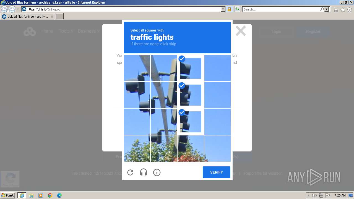The width and height of the screenshot is (354, 199).
Task: Open Internet Explorer taskbar icon
Action: pos(22,195)
